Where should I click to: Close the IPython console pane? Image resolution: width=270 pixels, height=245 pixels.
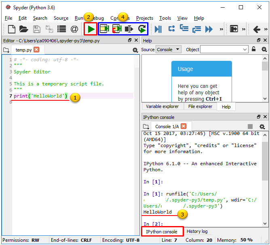tap(265, 117)
